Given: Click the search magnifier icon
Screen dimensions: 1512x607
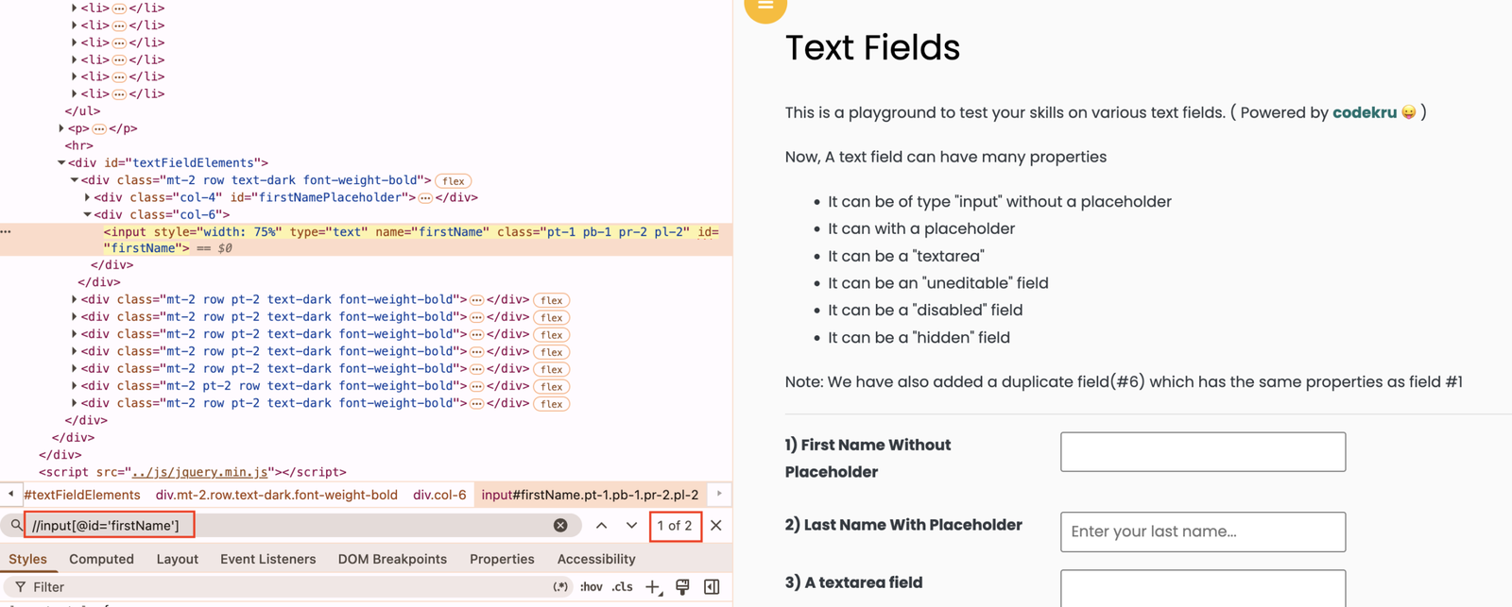Looking at the screenshot, I should click(16, 525).
